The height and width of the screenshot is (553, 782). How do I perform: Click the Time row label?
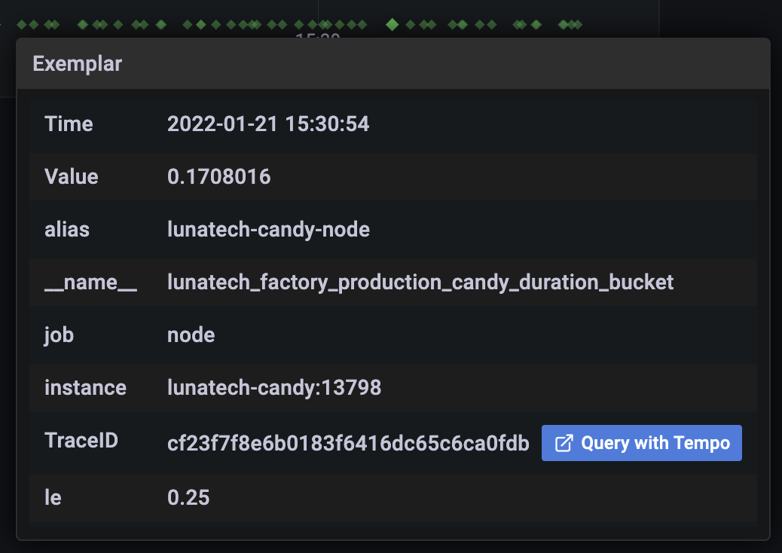[69, 124]
